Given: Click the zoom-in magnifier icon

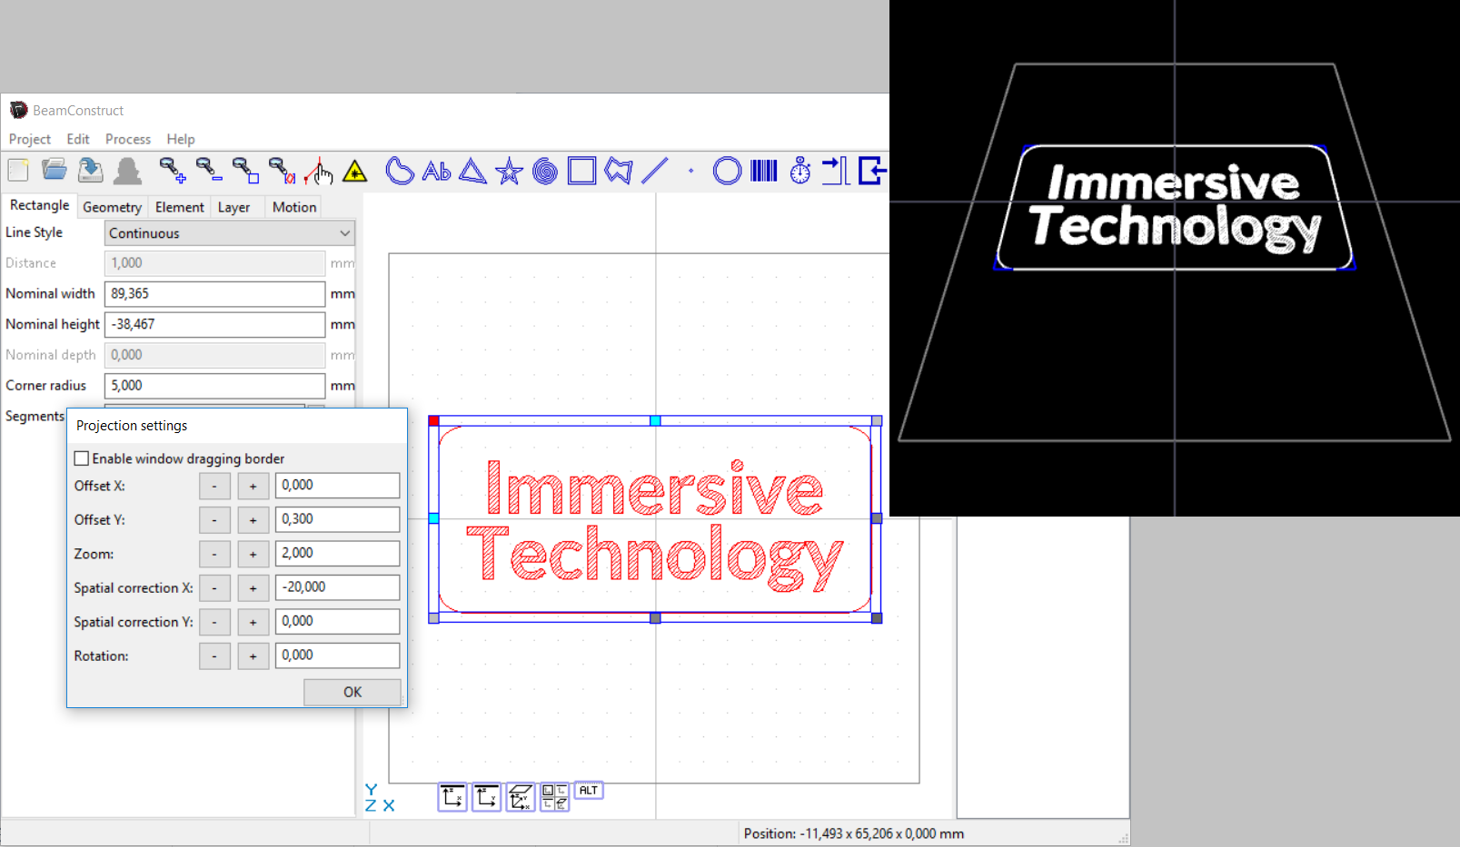Looking at the screenshot, I should pyautogui.click(x=172, y=171).
